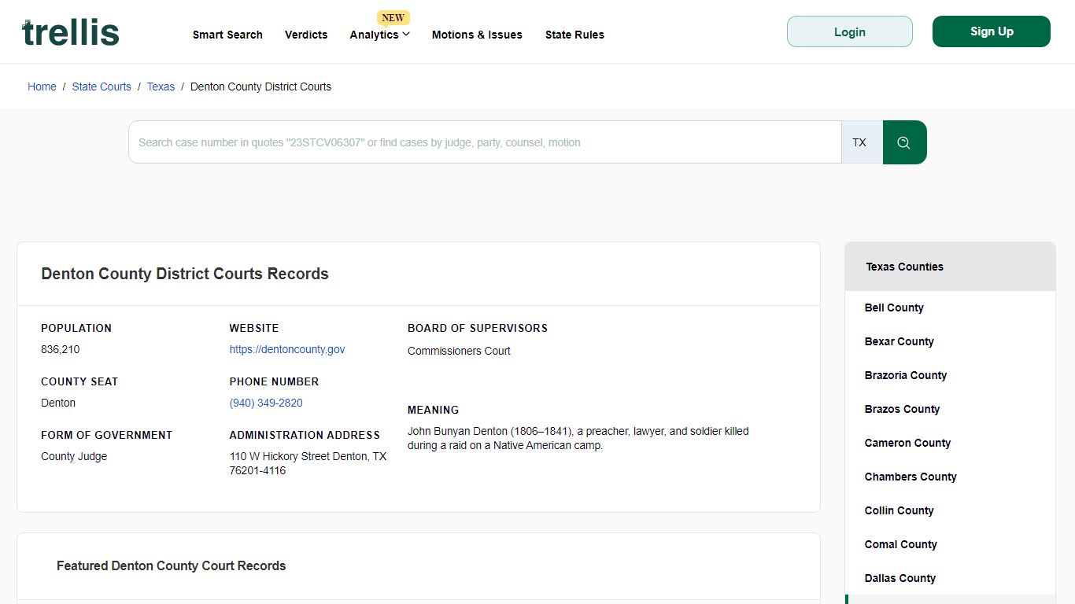Click the Texas Counties sidebar header
1075x604 pixels.
click(x=950, y=267)
